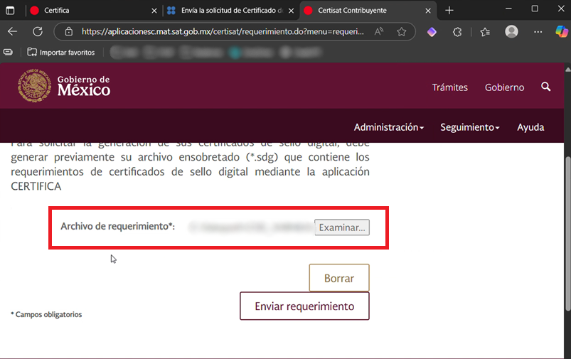
Task: Click the Enviar requerimiento button
Action: [x=304, y=306]
